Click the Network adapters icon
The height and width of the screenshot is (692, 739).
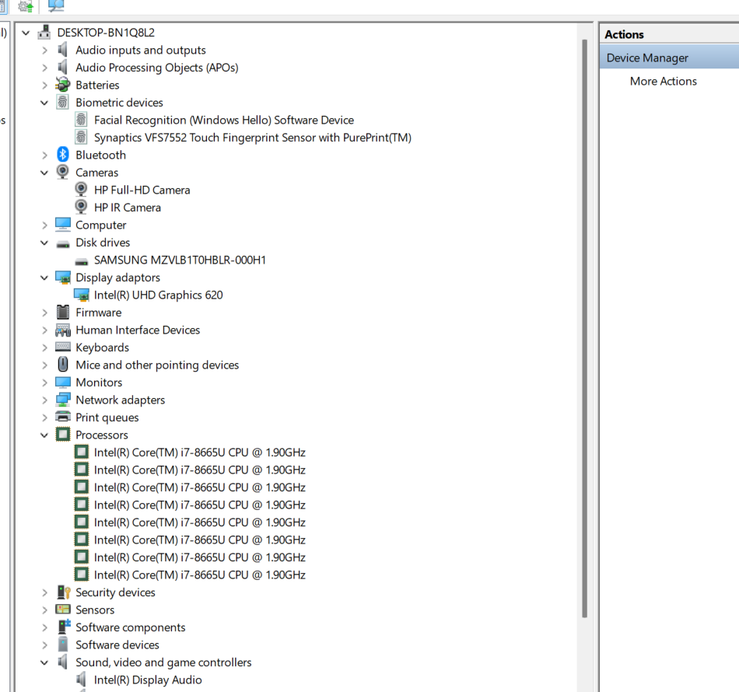(63, 400)
